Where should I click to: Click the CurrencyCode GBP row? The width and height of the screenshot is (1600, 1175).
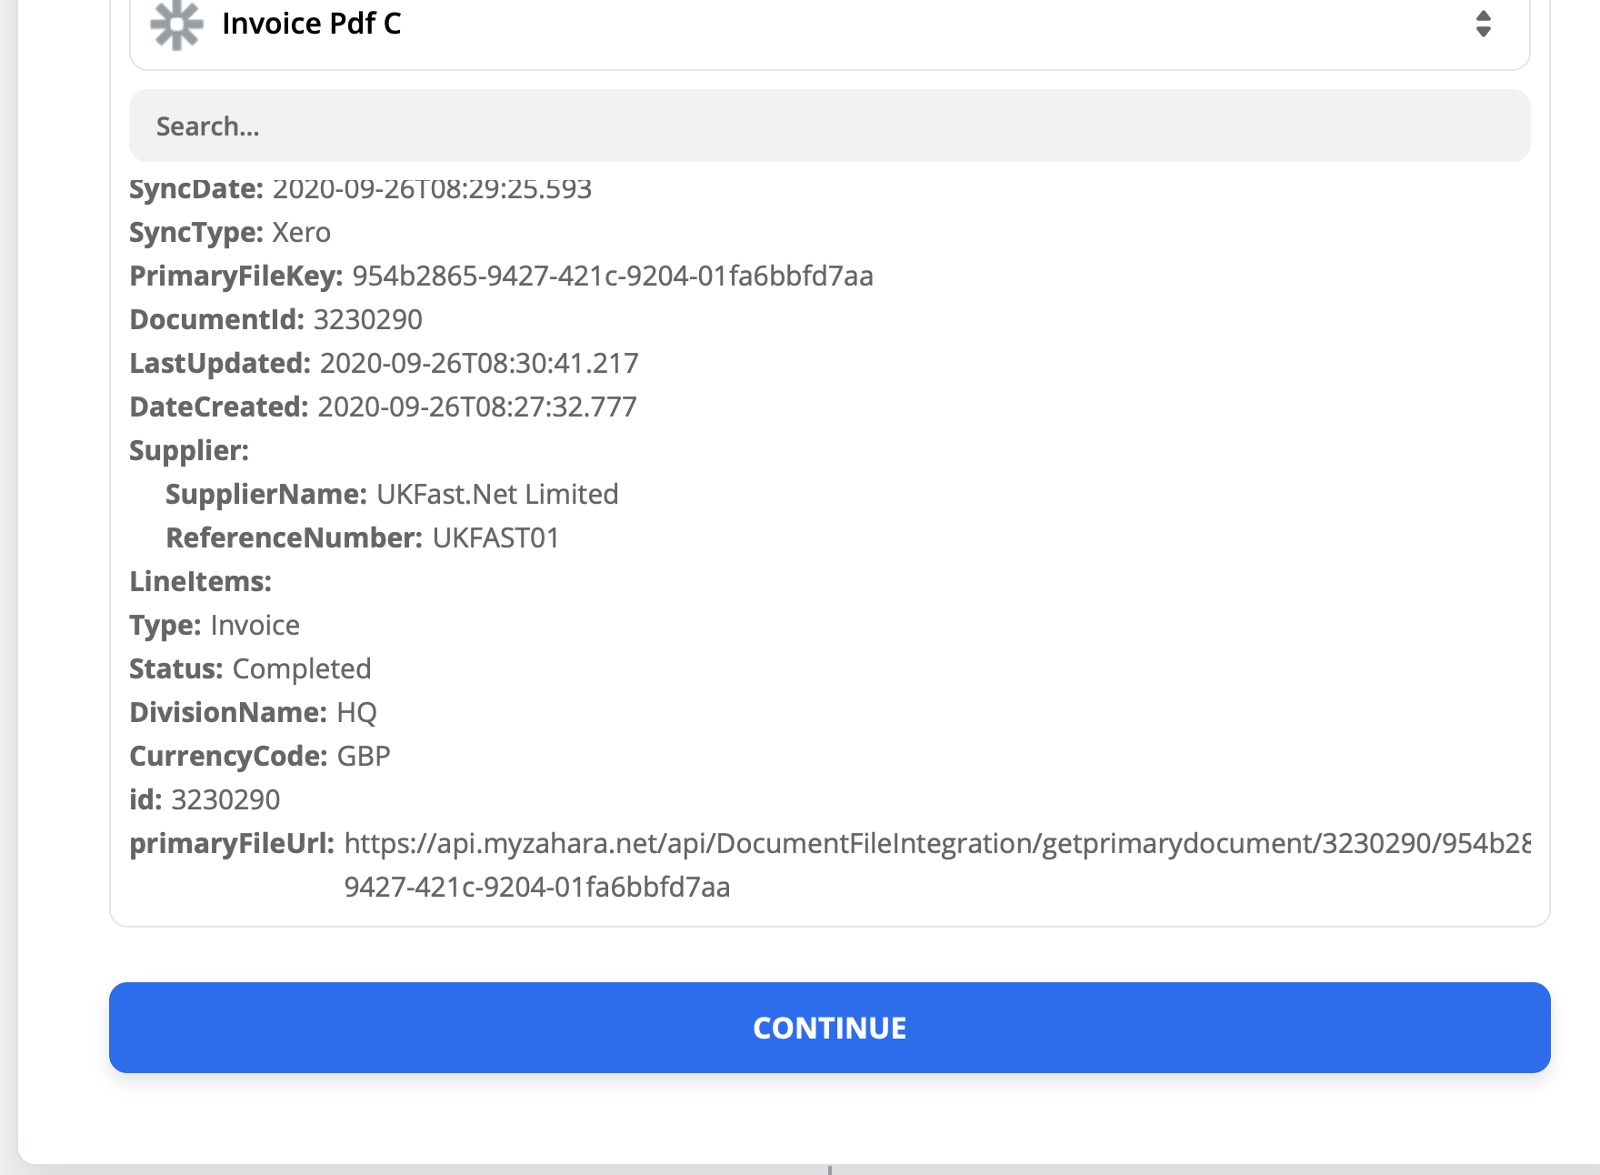click(x=260, y=756)
